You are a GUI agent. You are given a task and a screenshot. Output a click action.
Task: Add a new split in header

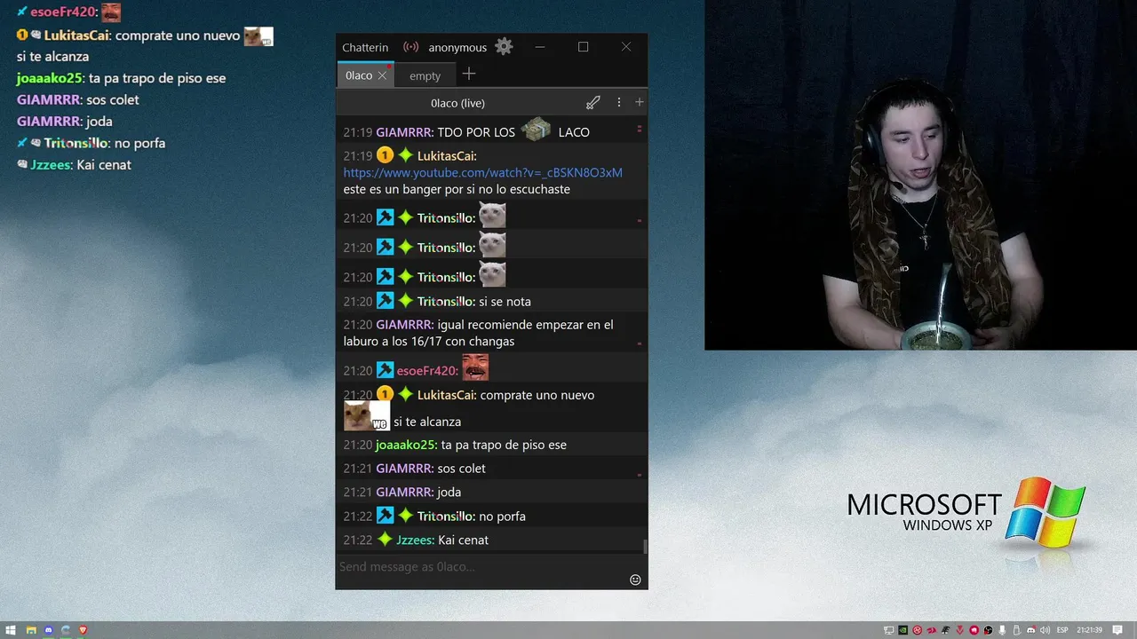point(639,103)
